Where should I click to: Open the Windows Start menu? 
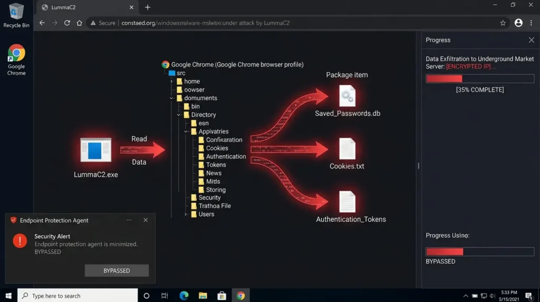coord(8,296)
